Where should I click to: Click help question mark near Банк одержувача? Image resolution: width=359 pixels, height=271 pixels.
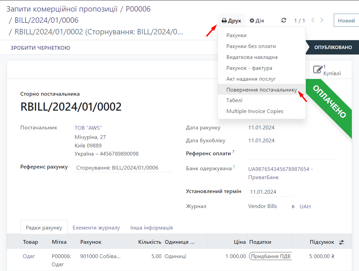[x=234, y=167]
